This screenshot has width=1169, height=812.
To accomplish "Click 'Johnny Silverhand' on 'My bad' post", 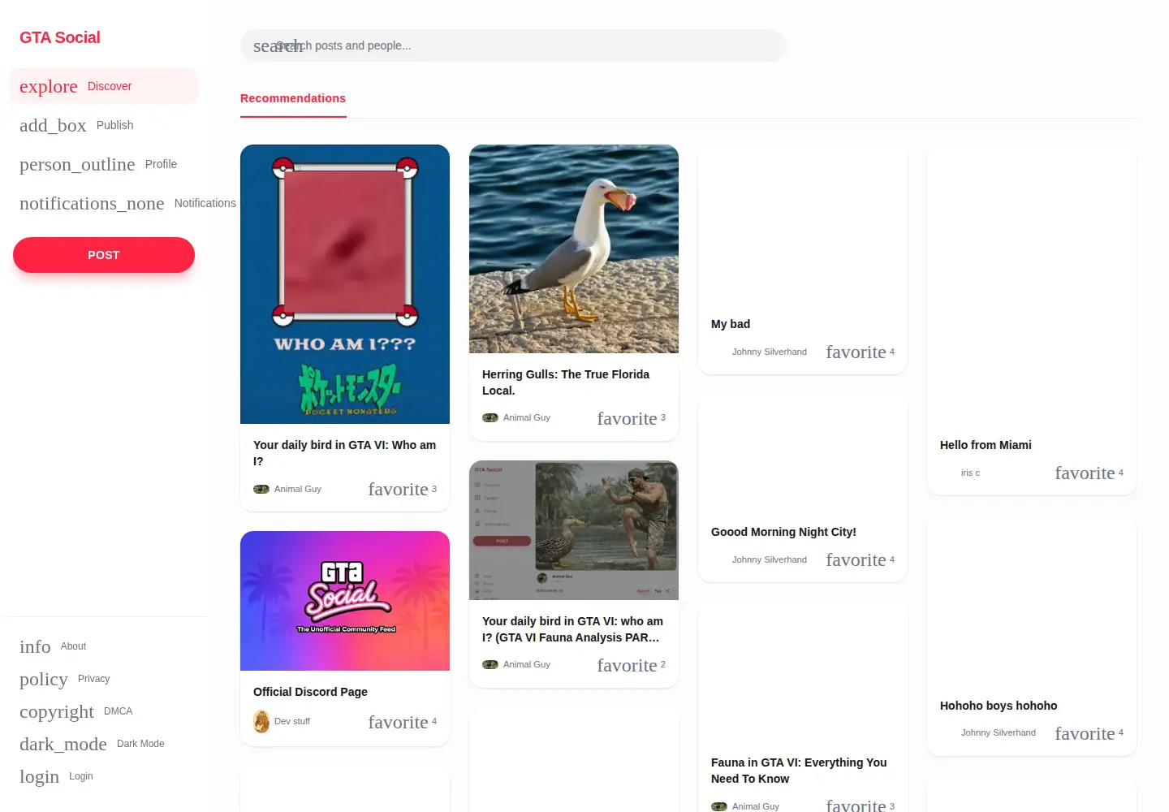I will (770, 352).
